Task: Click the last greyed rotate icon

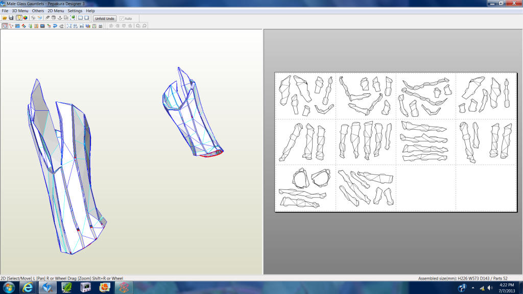Action: click(145, 26)
